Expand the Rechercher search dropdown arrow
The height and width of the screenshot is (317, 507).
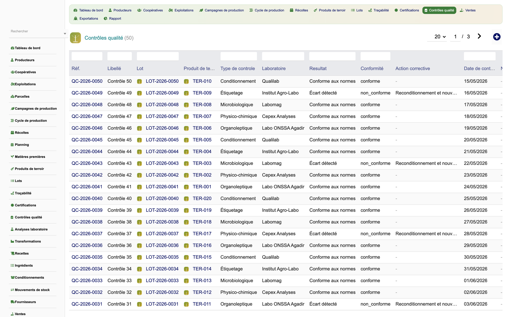(65, 34)
